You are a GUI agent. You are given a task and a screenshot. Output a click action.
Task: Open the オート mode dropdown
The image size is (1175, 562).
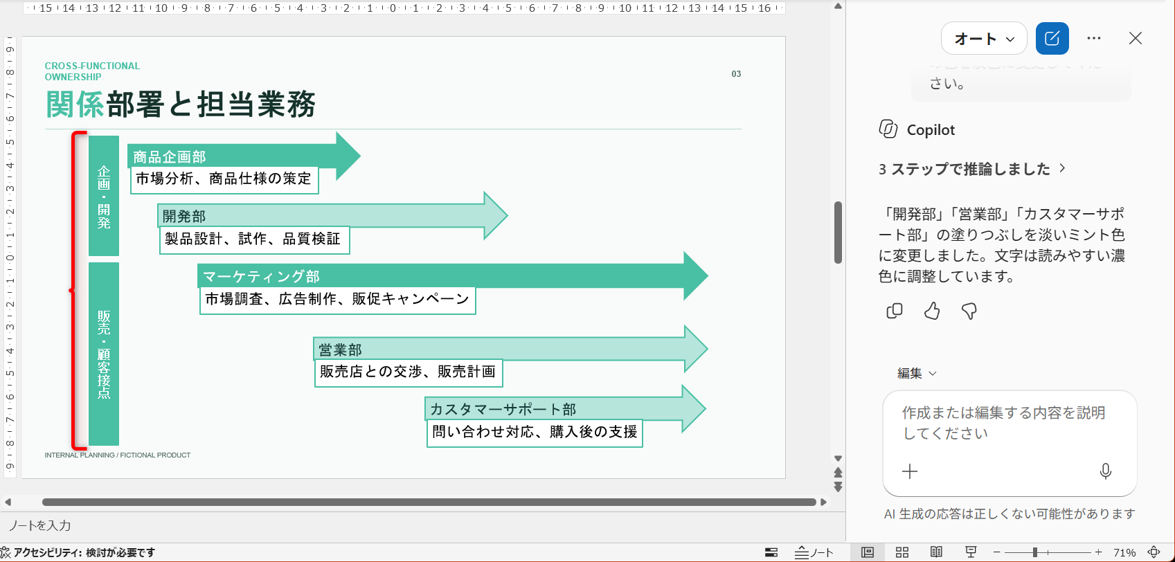pyautogui.click(x=985, y=39)
